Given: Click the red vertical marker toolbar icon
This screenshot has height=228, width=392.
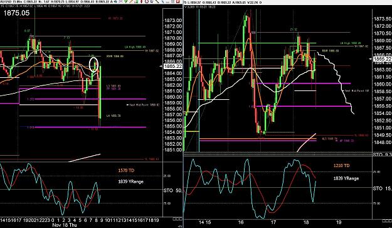Looking at the screenshot, I should point(141,1).
